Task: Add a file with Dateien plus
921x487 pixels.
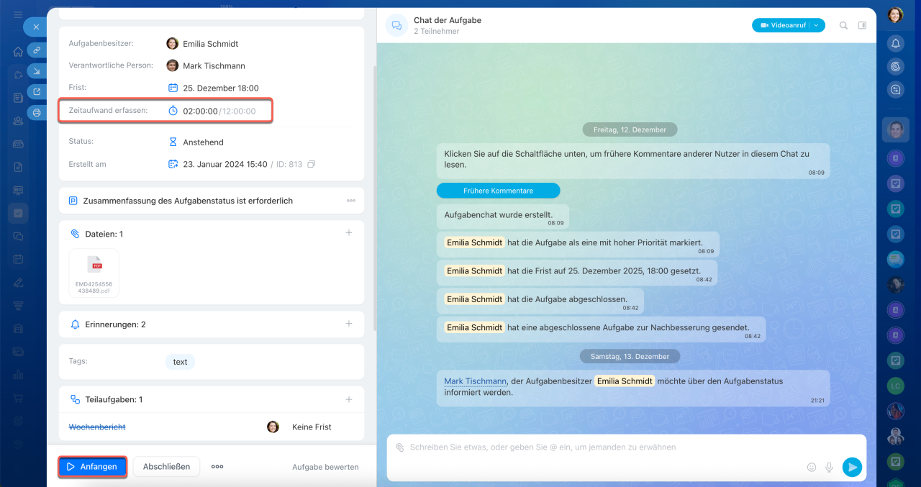Action: 349,233
